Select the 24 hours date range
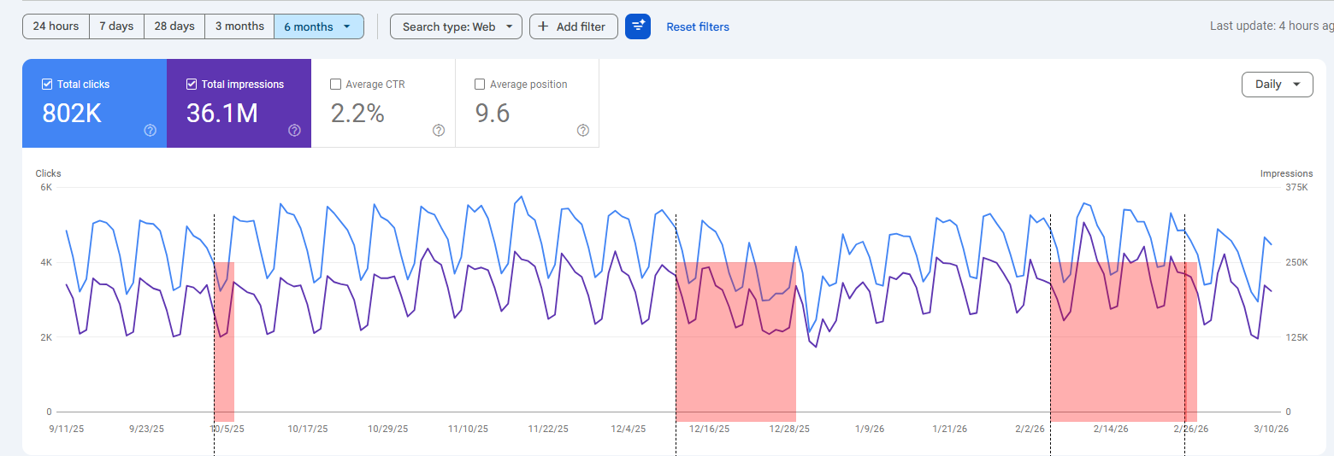The image size is (1334, 456). (56, 26)
